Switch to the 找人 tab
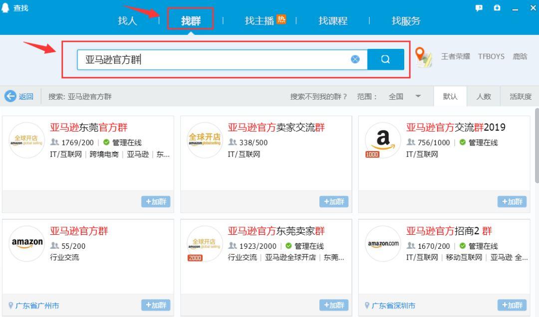 tap(126, 20)
